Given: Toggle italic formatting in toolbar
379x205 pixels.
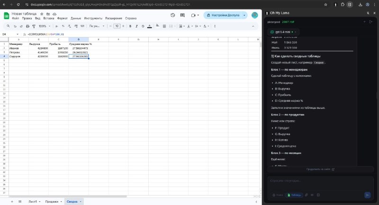Looking at the screenshot, I should click(136, 26).
